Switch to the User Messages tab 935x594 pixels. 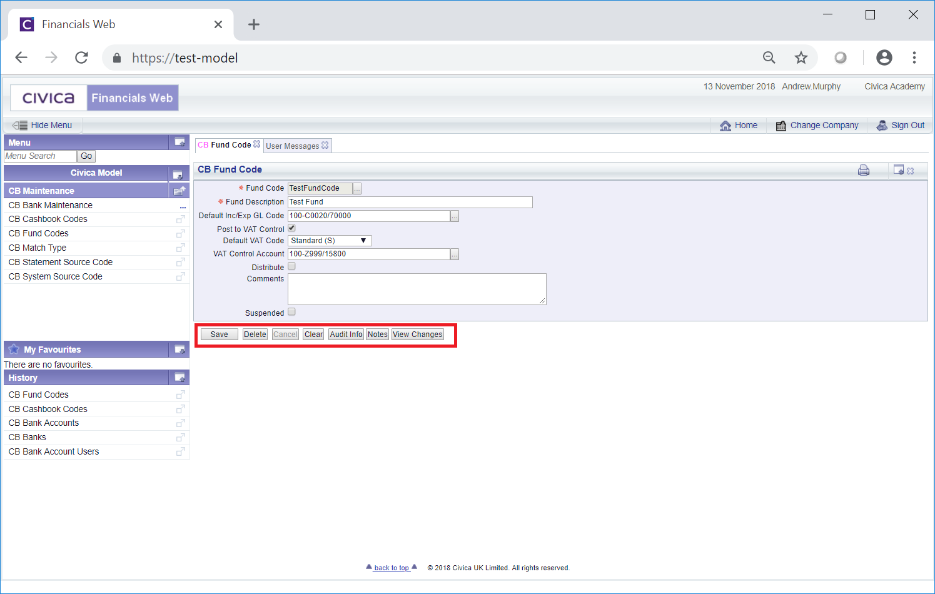(292, 146)
